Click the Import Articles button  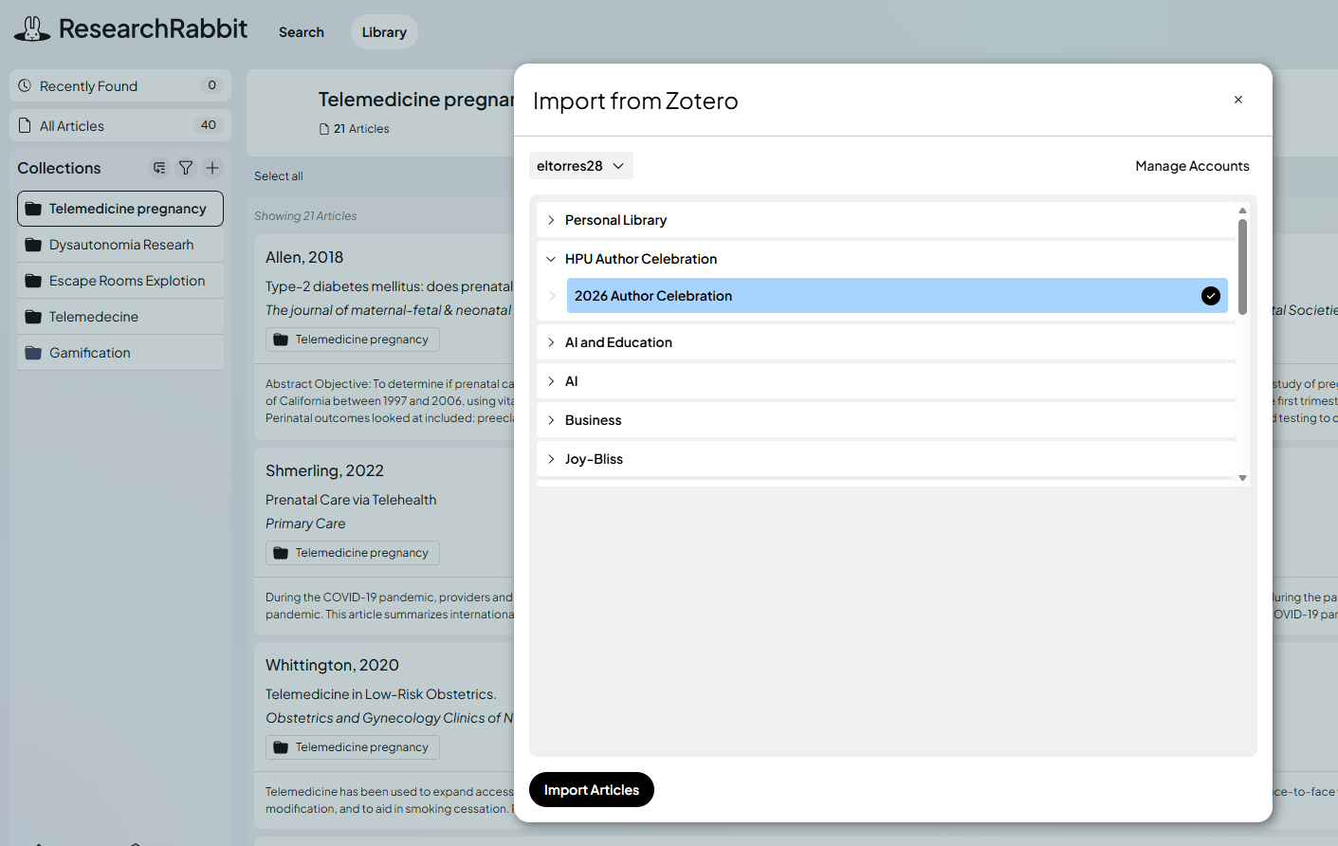[x=592, y=790]
